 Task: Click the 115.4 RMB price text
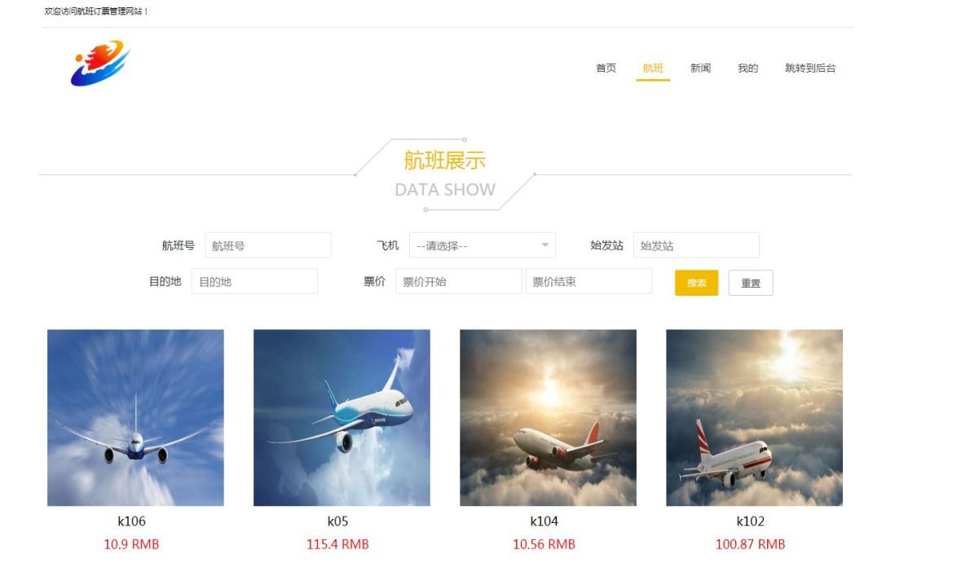click(x=337, y=544)
